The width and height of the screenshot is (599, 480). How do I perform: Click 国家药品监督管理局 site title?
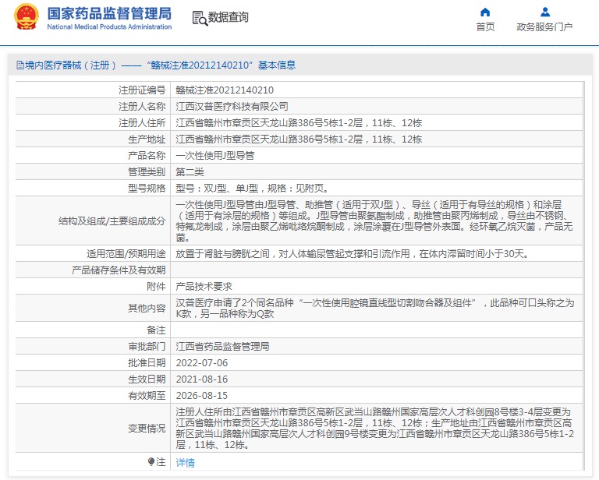click(109, 13)
